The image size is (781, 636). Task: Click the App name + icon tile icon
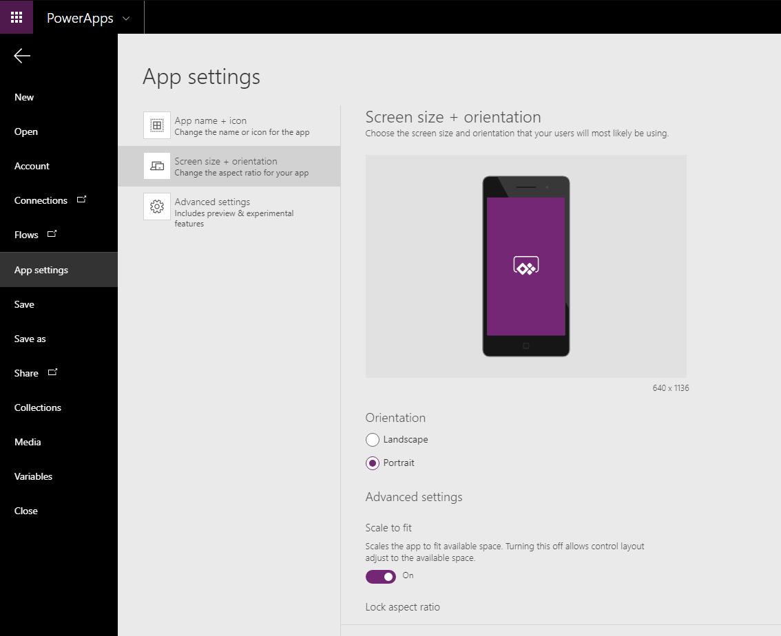[157, 125]
